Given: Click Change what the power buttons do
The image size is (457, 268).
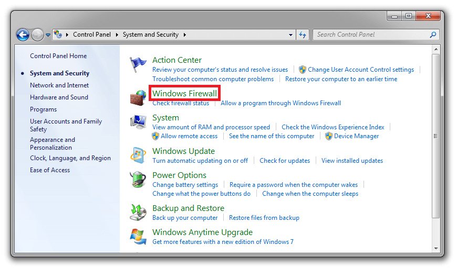Looking at the screenshot, I should tap(201, 194).
